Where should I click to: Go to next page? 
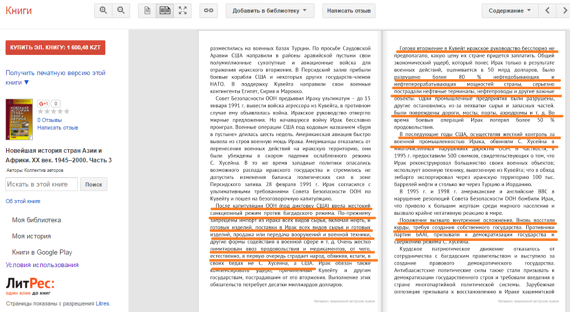pos(564,11)
